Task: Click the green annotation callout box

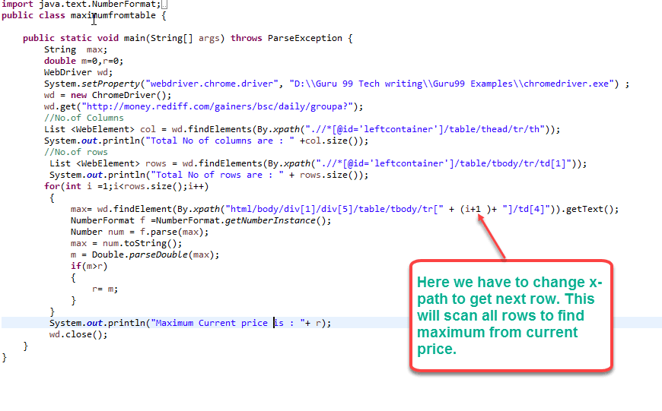Action: click(511, 315)
